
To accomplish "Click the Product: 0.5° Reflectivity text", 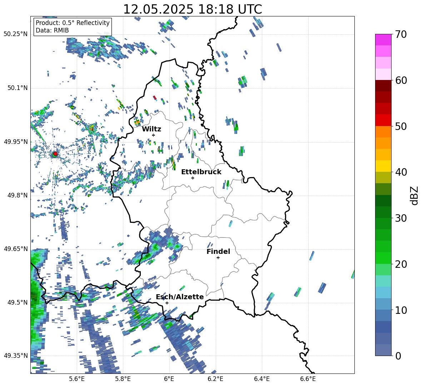I will (x=73, y=22).
